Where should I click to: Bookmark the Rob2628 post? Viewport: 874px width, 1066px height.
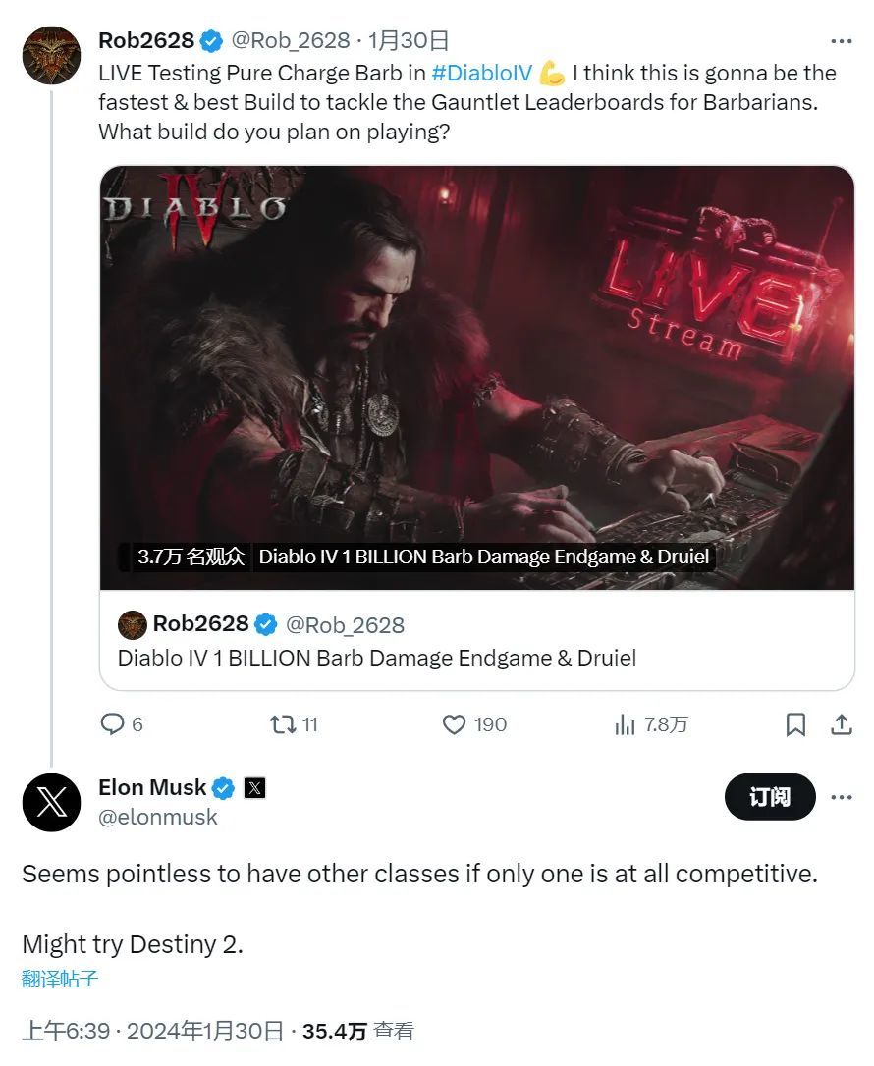click(x=795, y=724)
